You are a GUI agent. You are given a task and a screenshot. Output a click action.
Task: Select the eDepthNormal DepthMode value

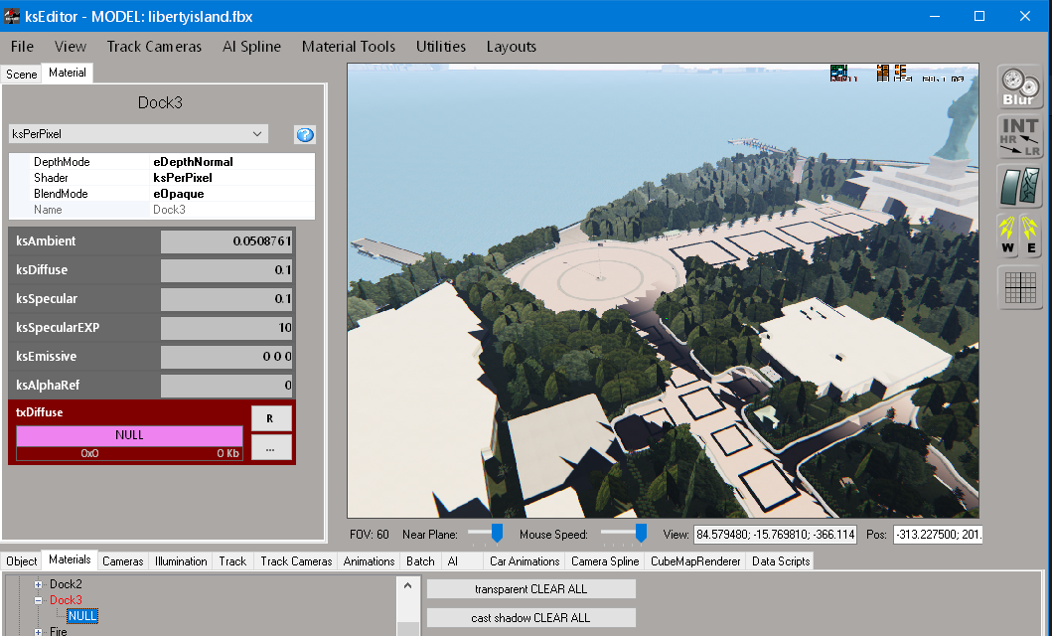tap(194, 162)
